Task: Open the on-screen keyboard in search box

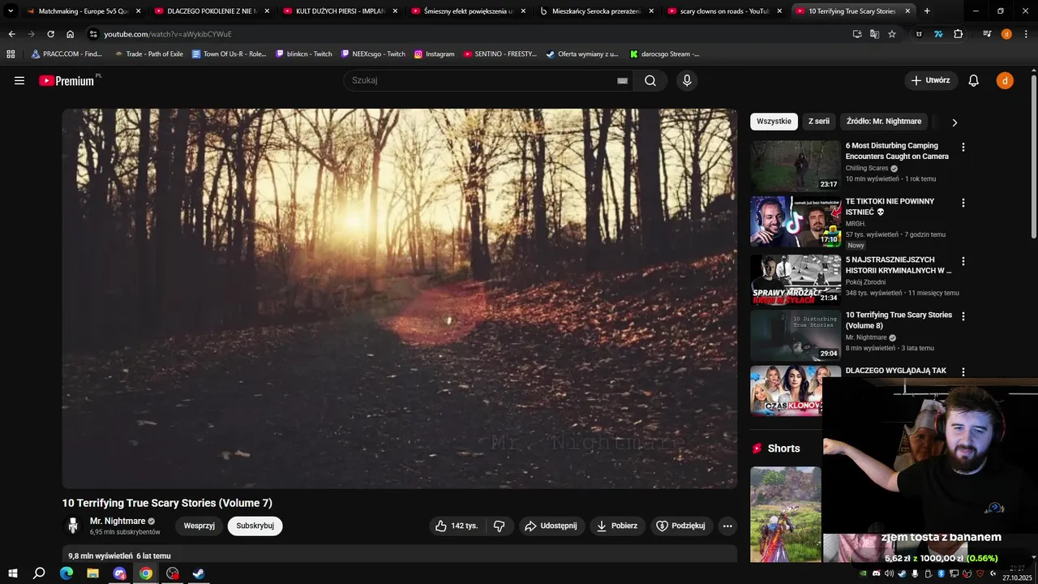Action: click(622, 80)
